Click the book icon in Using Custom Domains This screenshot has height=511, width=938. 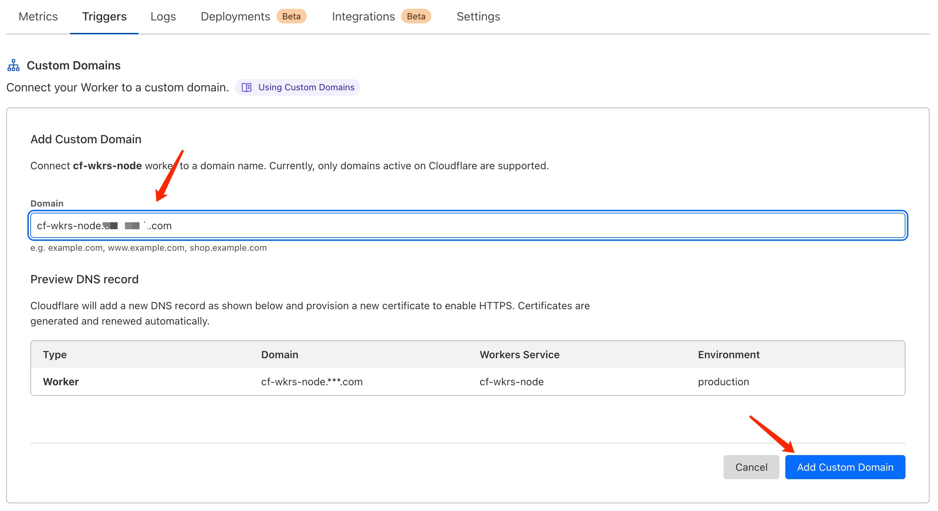(247, 87)
